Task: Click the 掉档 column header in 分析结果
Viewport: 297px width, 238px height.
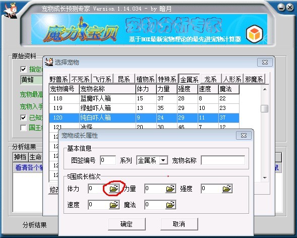Action: pos(20,157)
